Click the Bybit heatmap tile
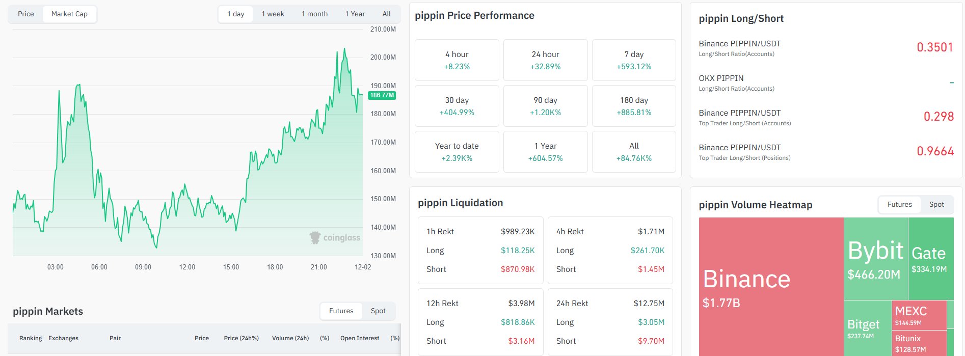This screenshot has width=965, height=356. tap(875, 259)
